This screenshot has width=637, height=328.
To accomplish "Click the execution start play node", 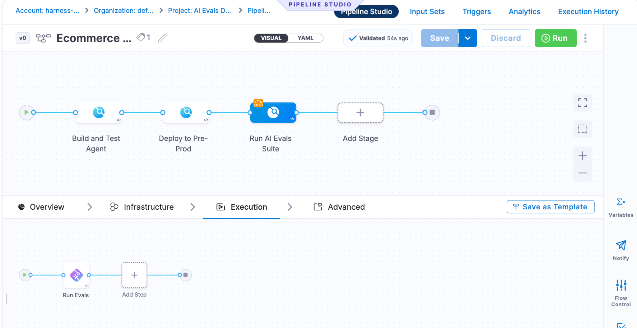I will [x=25, y=275].
